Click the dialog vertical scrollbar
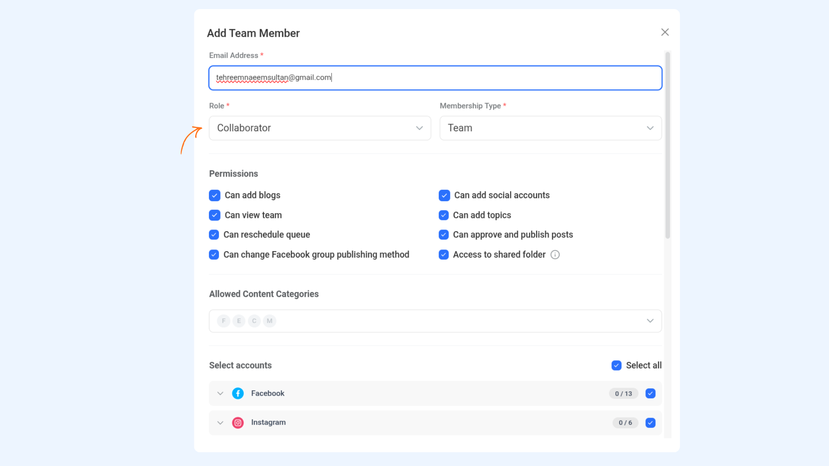The image size is (829, 466). tap(668, 145)
